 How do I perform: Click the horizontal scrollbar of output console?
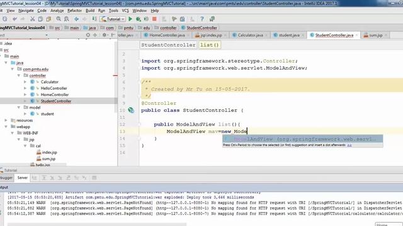coord(96,224)
